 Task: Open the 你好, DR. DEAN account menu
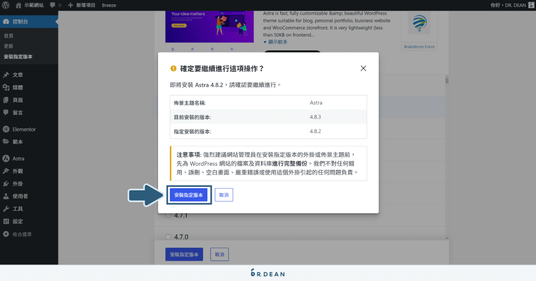[x=508, y=5]
